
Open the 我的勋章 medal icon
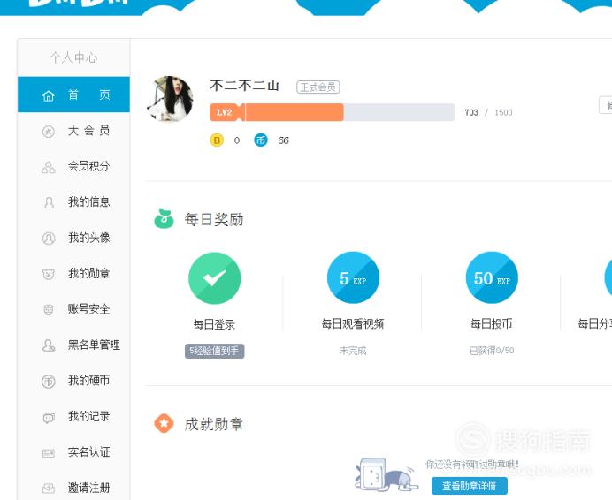point(49,274)
